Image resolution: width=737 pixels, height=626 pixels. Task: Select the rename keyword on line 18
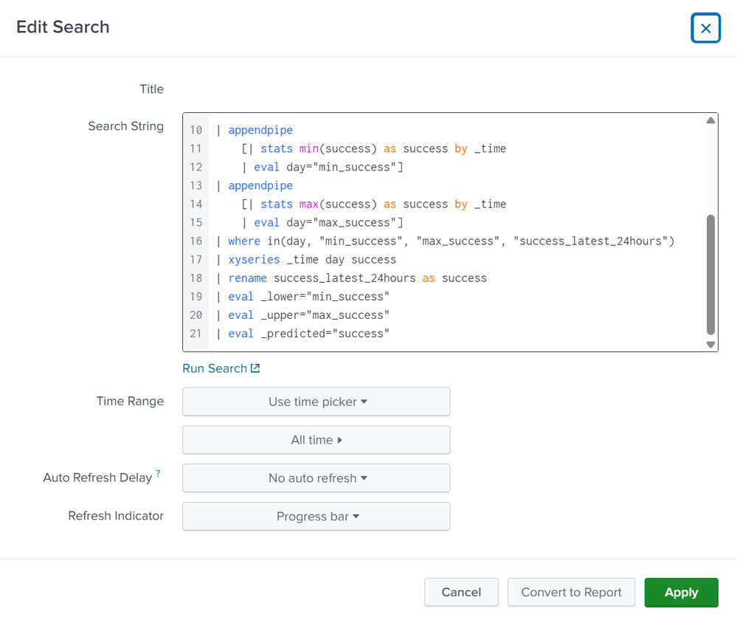click(247, 278)
